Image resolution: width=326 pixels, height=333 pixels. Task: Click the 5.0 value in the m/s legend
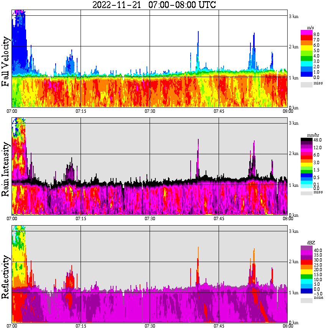pos(316,51)
